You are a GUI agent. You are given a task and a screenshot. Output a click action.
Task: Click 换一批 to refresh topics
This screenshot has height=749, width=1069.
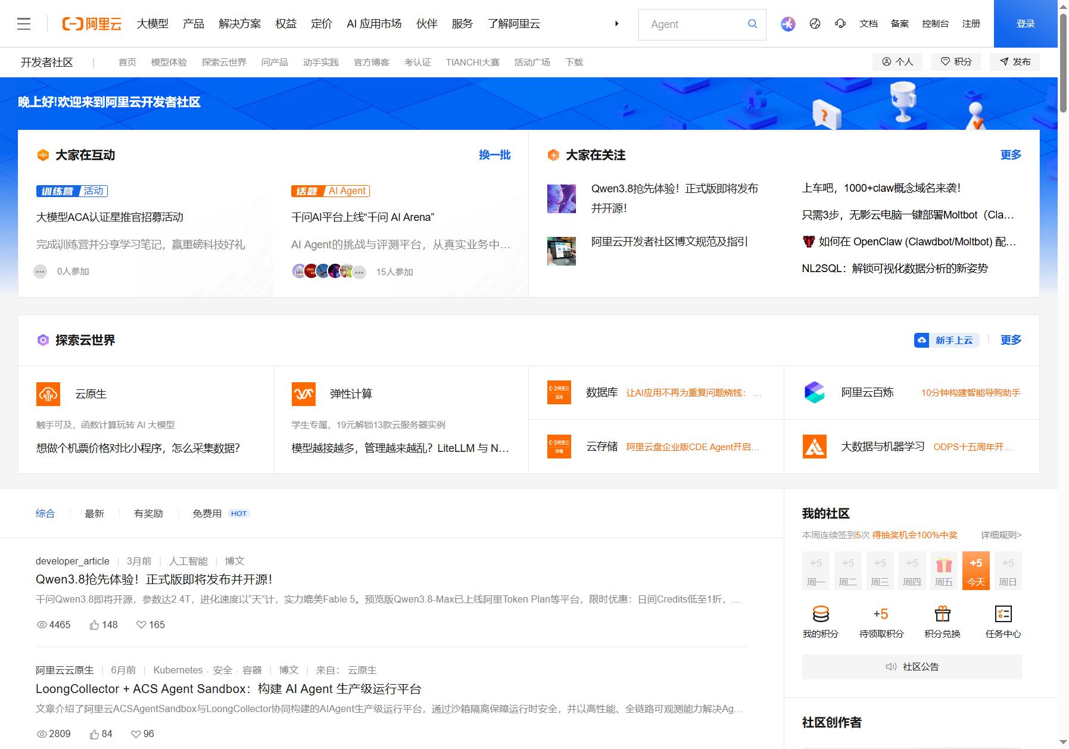pyautogui.click(x=495, y=155)
